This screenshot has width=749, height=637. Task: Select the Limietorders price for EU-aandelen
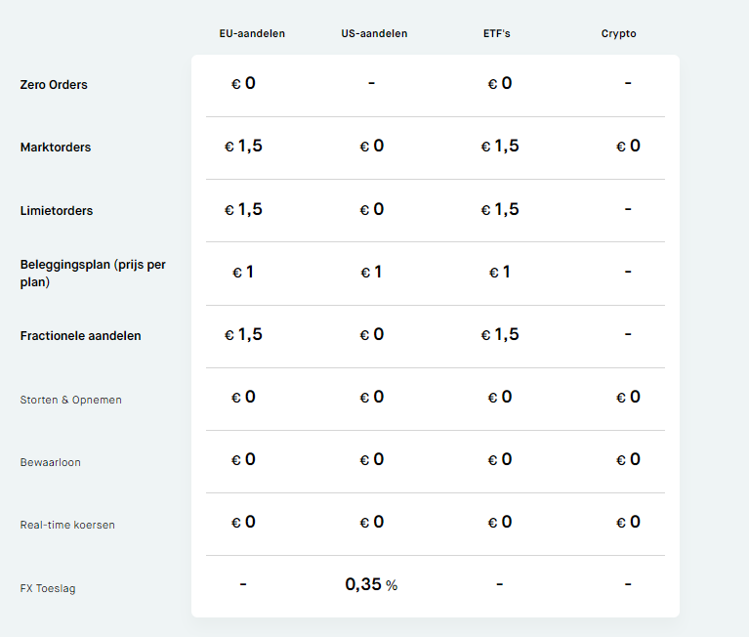(243, 209)
